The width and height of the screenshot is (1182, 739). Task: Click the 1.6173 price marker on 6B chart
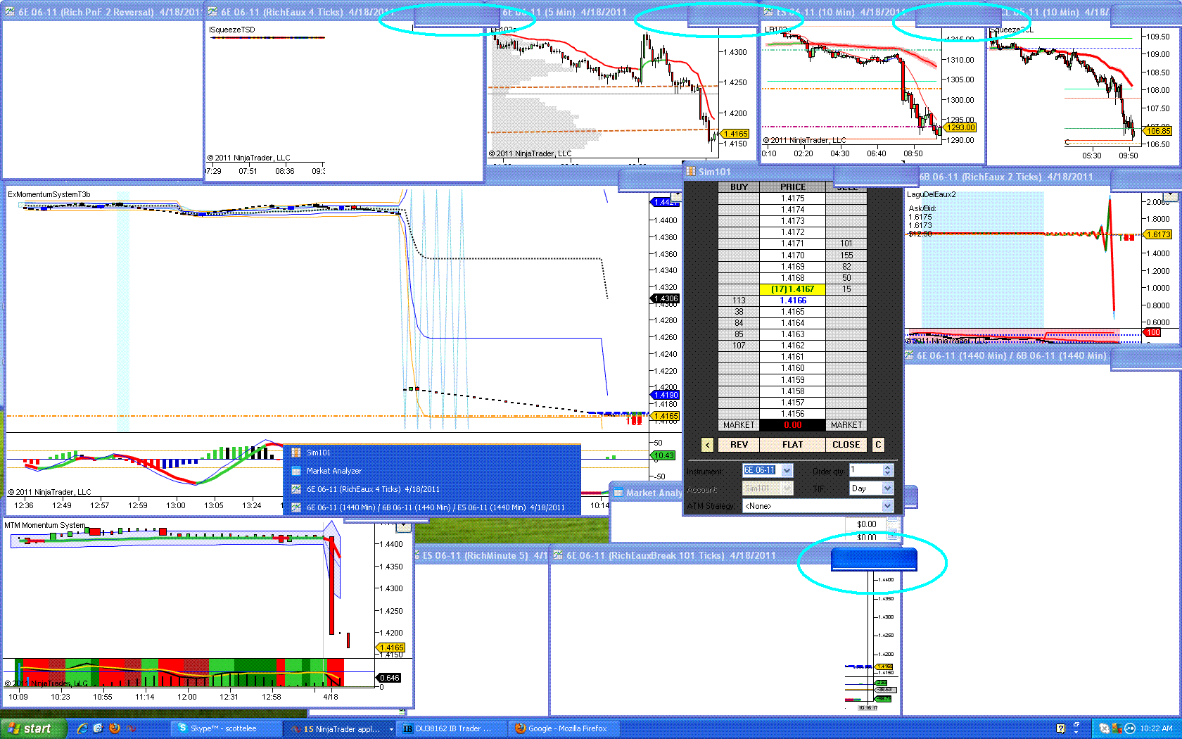(x=1158, y=234)
